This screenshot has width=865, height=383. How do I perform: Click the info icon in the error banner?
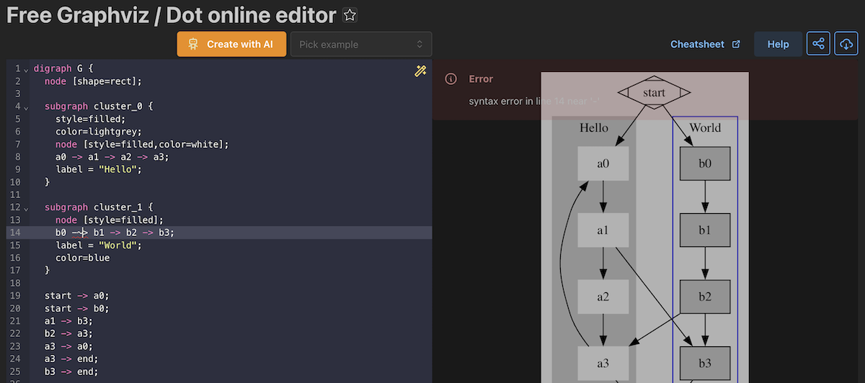coord(451,78)
